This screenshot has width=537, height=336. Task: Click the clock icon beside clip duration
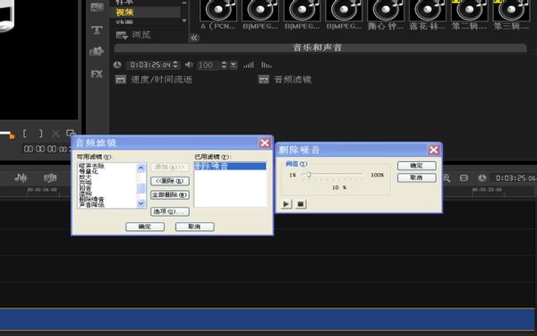(117, 65)
